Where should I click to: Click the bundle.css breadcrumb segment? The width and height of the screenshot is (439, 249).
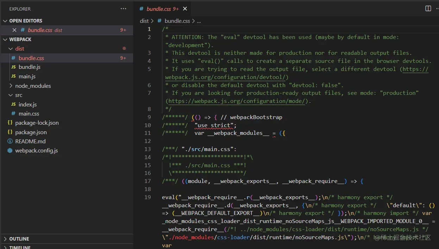[177, 21]
